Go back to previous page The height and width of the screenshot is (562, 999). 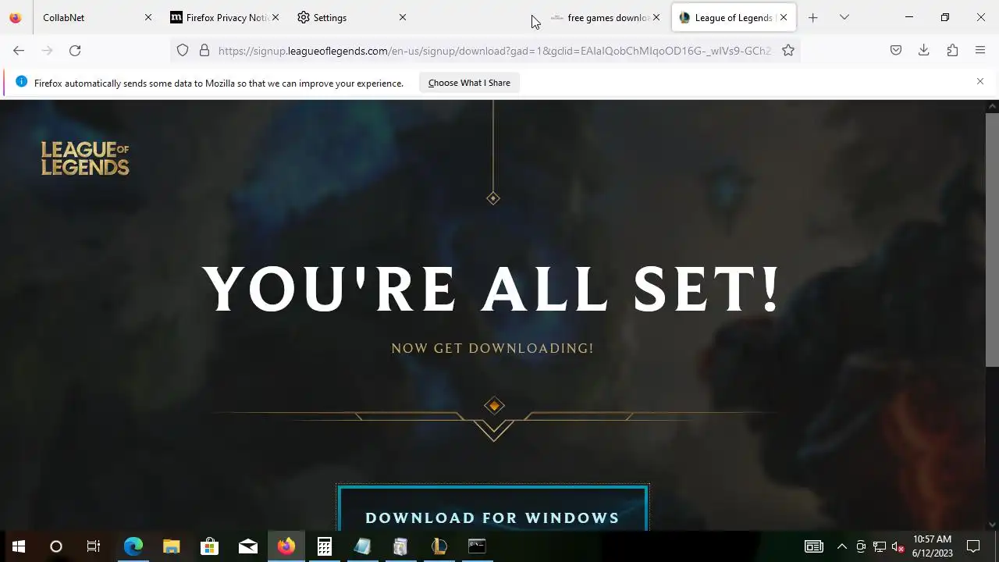coord(19,50)
